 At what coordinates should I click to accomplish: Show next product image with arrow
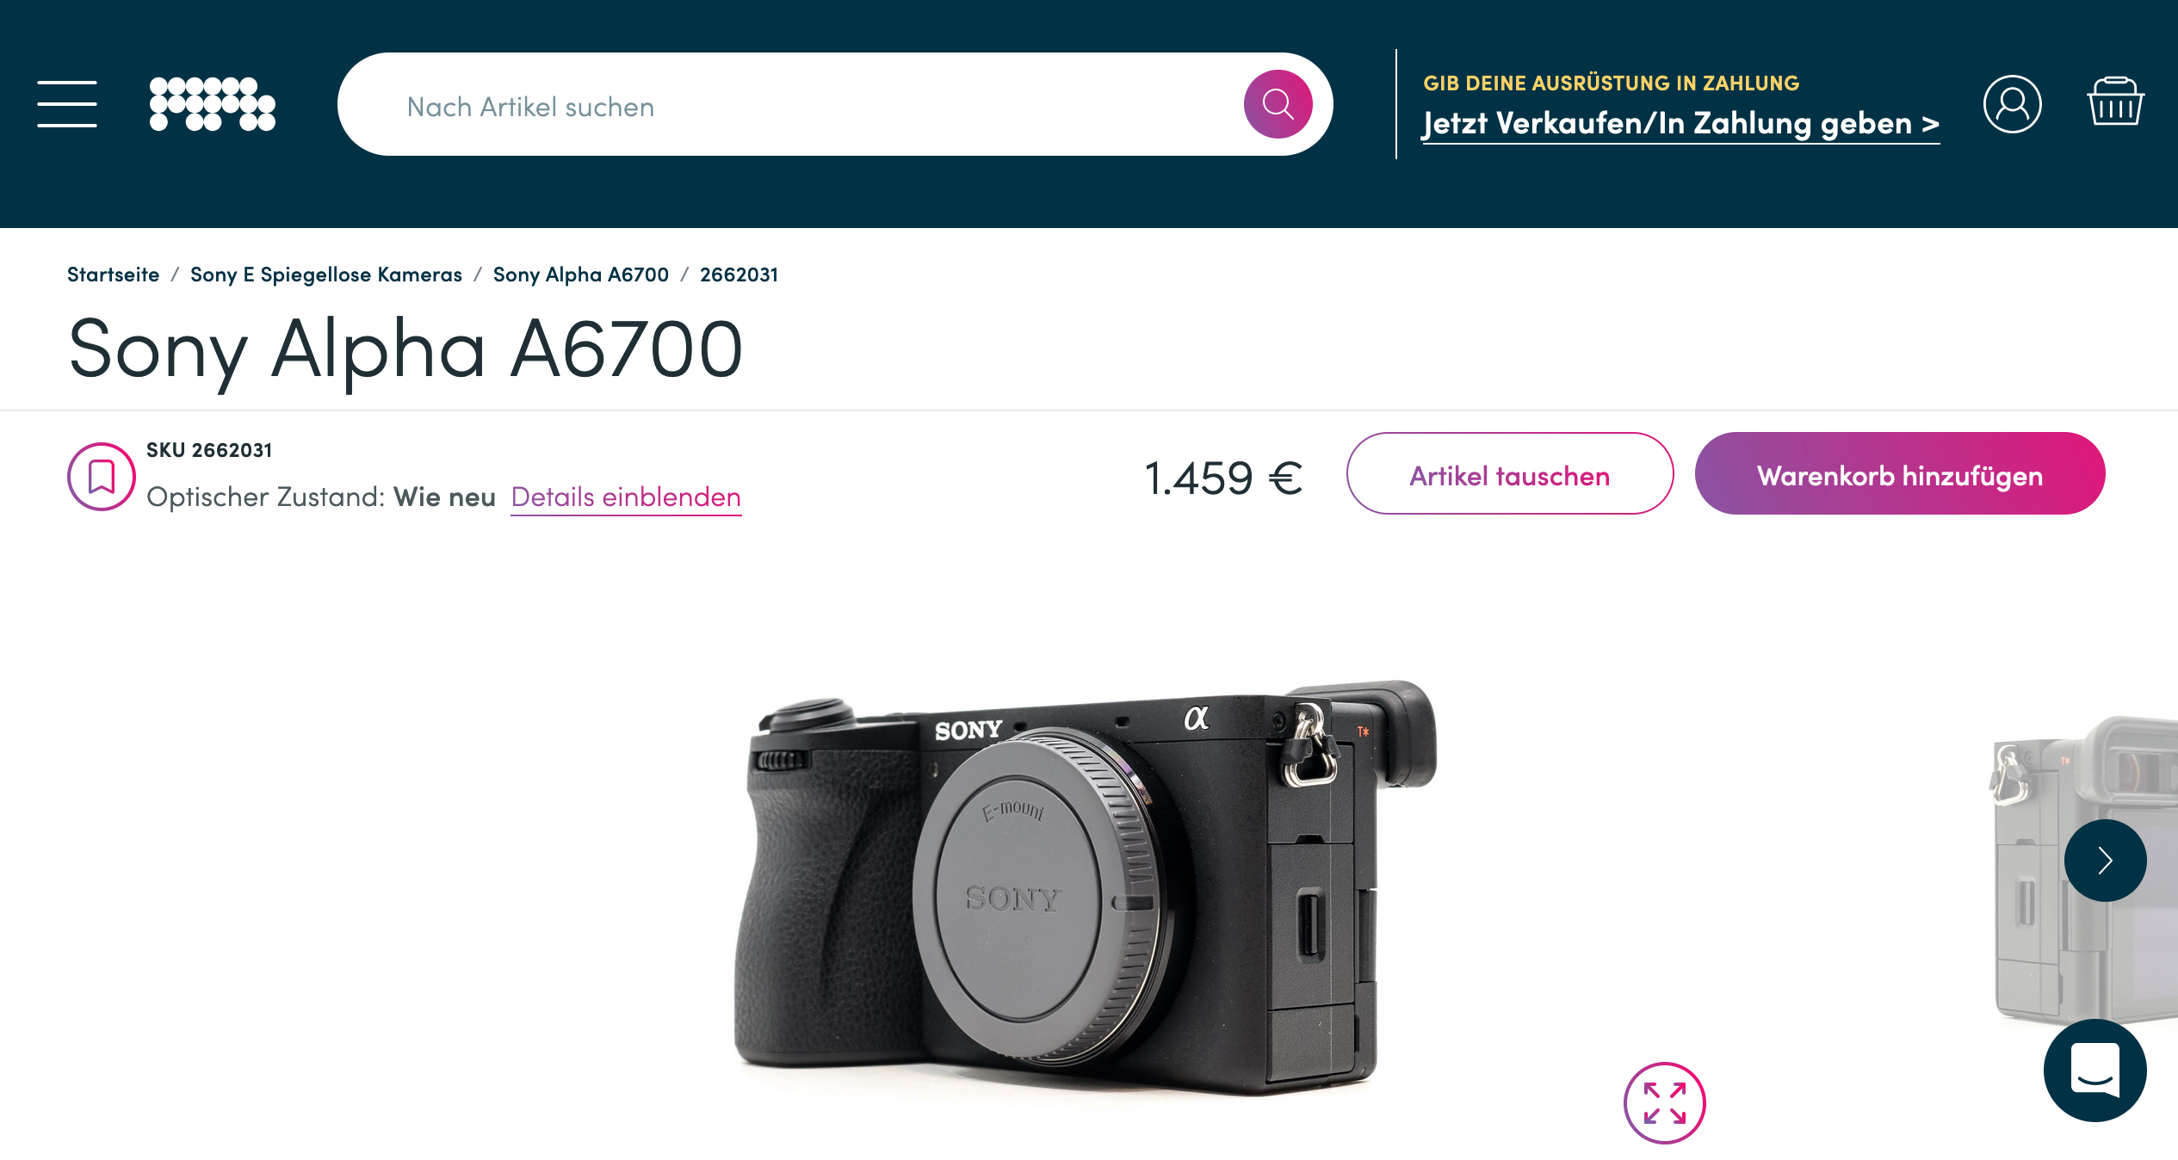(2105, 860)
